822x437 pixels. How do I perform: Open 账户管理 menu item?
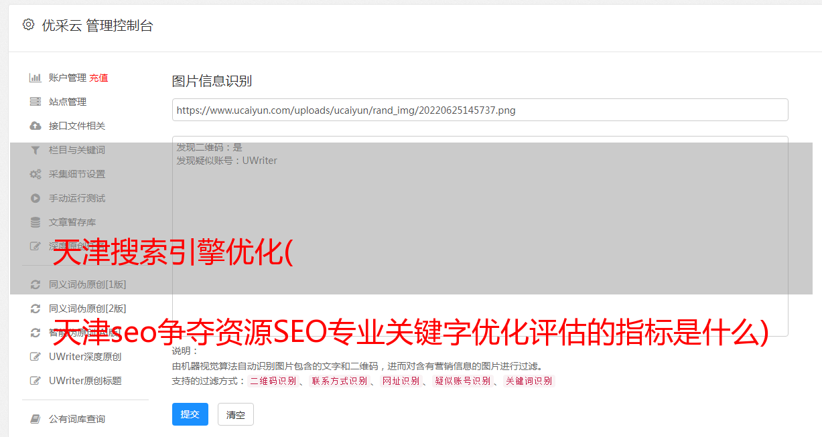click(68, 78)
